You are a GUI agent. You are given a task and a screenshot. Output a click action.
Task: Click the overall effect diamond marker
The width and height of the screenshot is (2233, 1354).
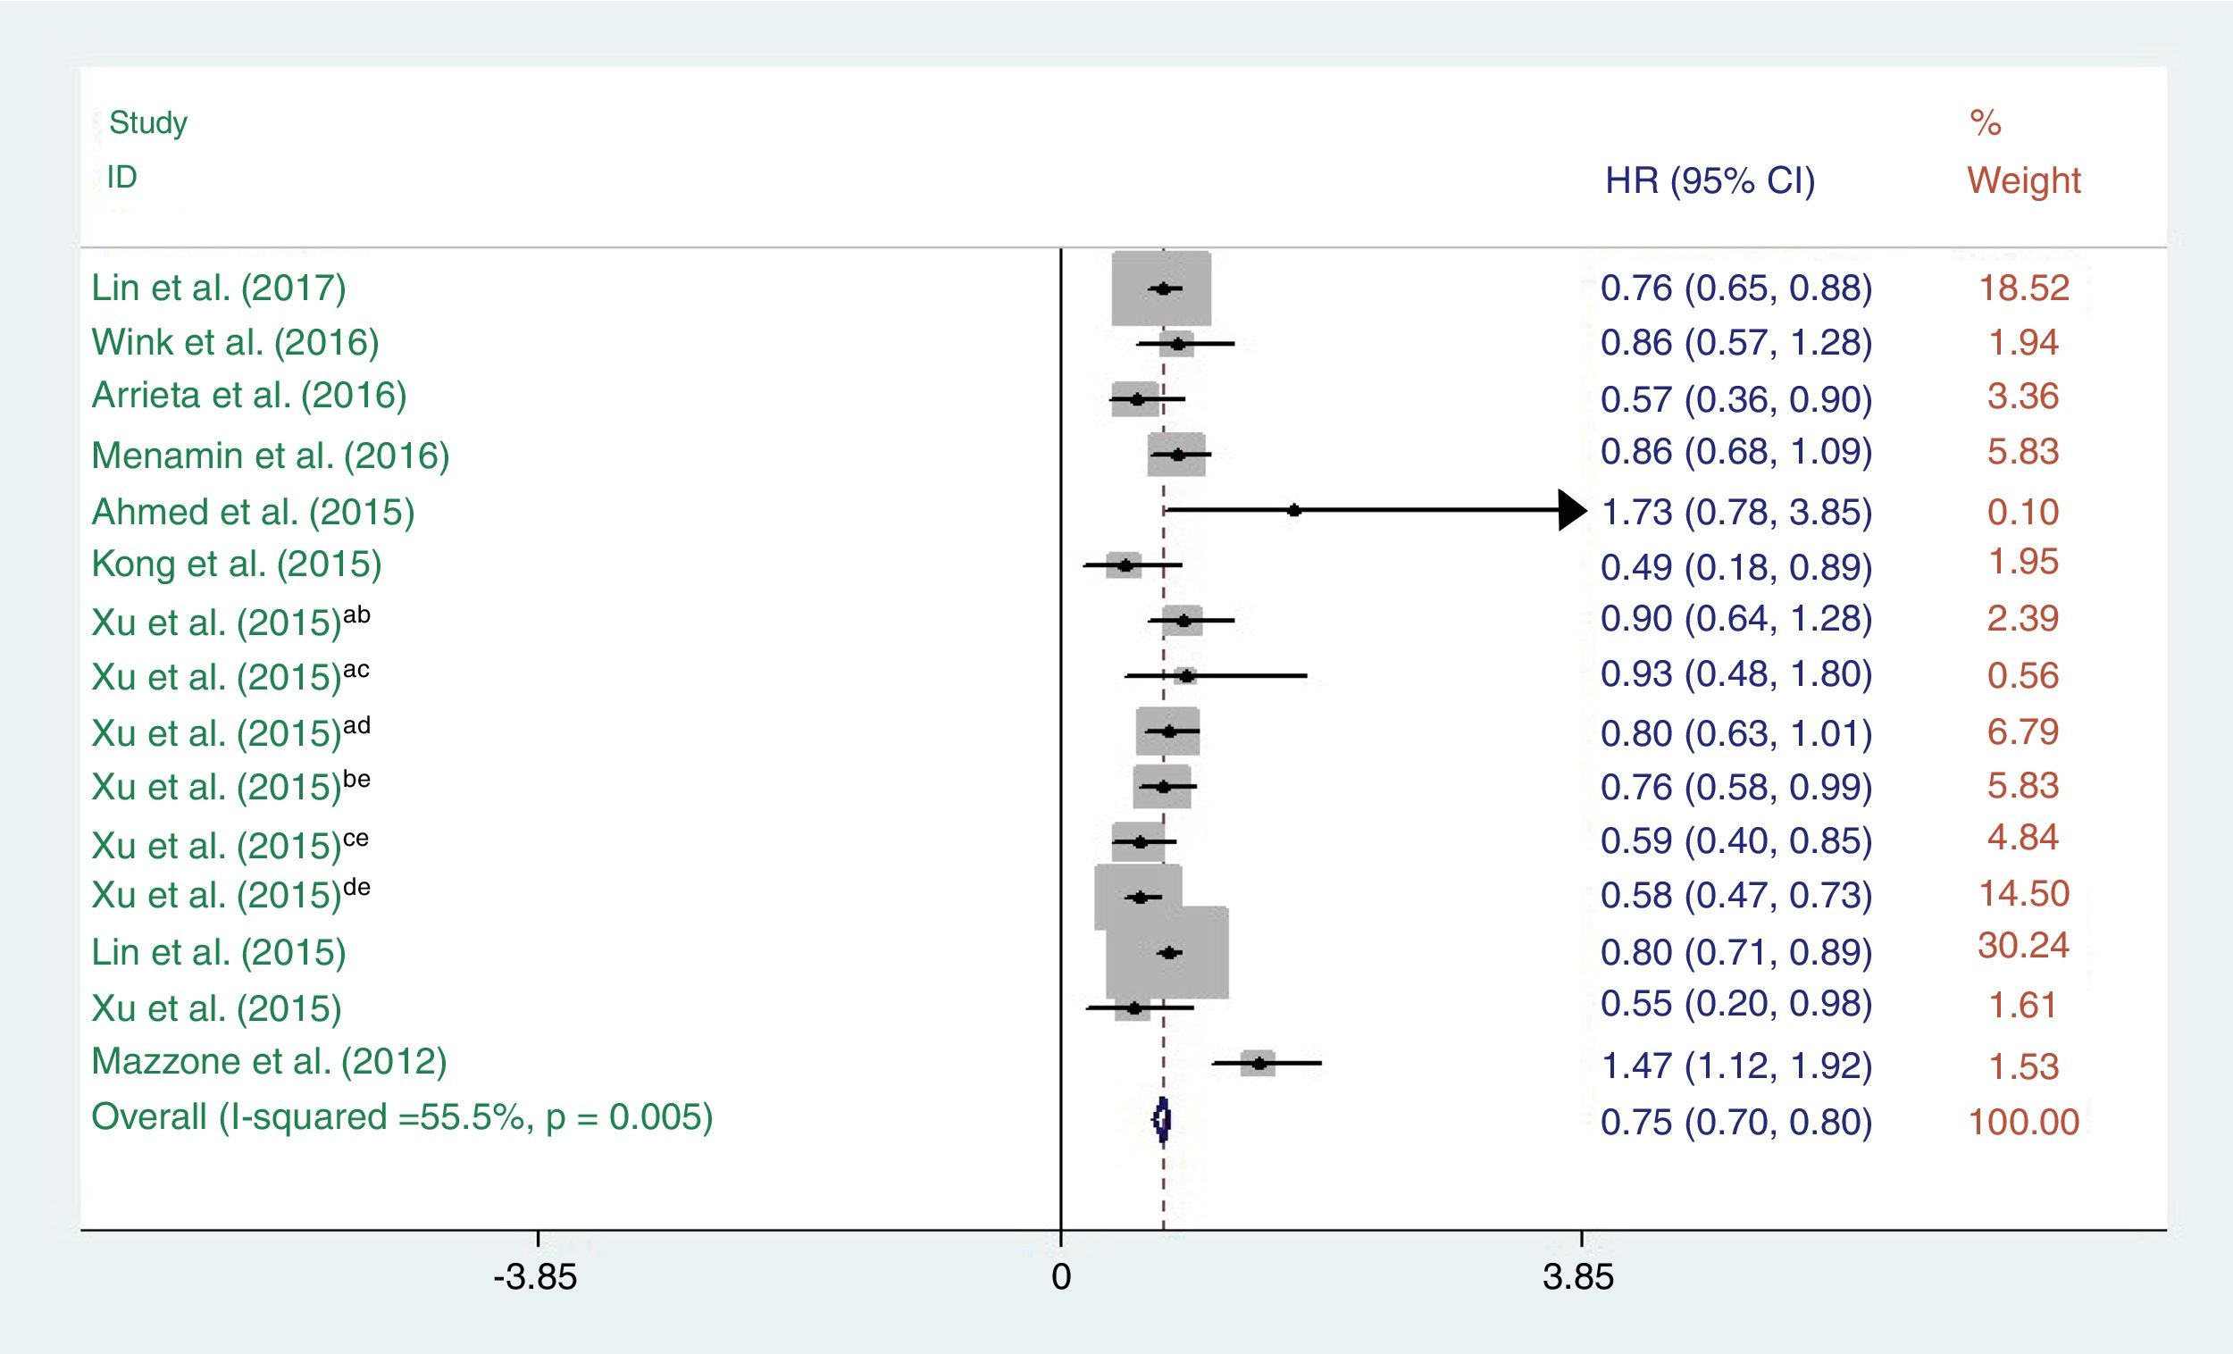click(1163, 1120)
